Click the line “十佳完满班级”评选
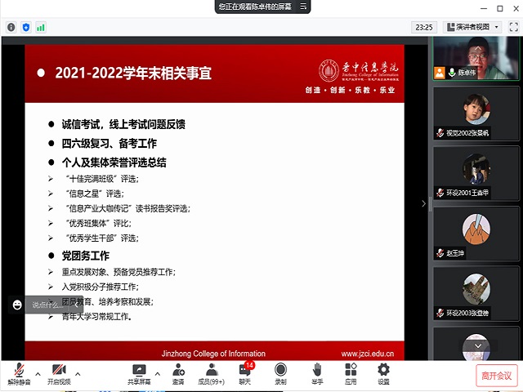523x392 pixels. click(102, 179)
